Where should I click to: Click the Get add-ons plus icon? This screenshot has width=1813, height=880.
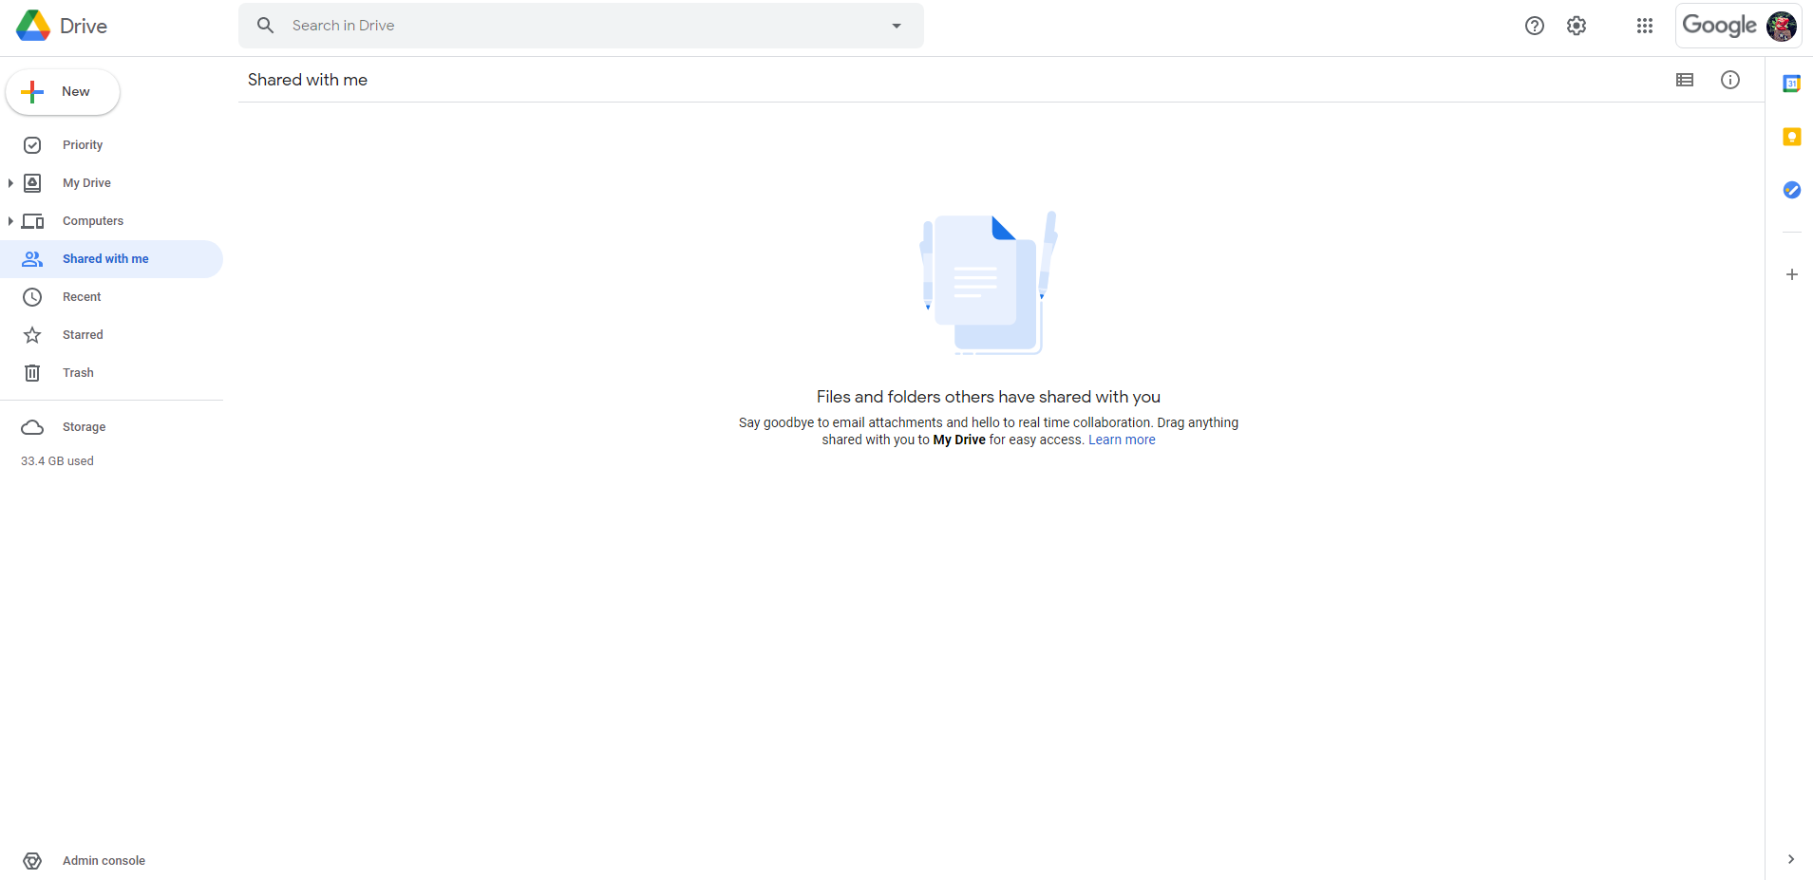point(1791,274)
